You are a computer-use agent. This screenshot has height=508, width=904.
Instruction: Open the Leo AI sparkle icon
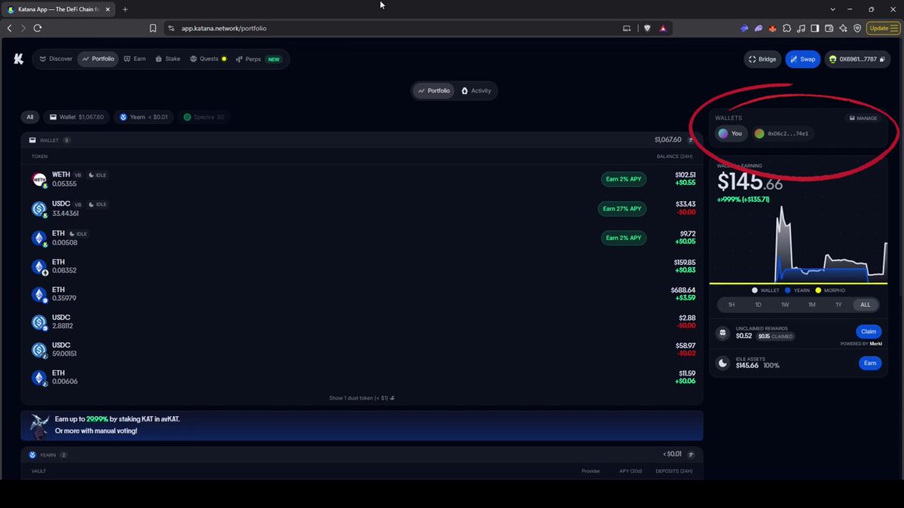(844, 28)
